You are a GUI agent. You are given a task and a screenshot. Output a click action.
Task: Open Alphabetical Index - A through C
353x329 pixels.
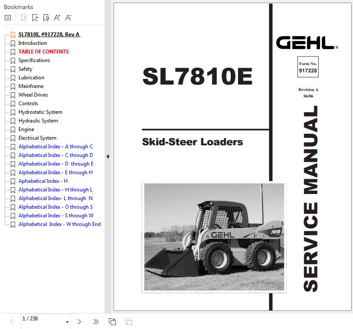pos(56,147)
